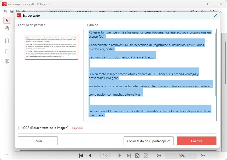The image size is (227, 160).
Task: Activate the hand pan tool
Action: (x=7, y=28)
